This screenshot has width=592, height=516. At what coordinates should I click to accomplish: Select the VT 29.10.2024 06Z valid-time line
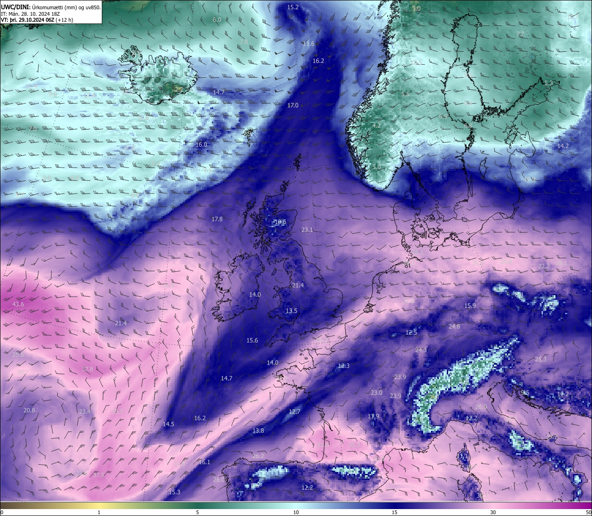click(x=37, y=20)
